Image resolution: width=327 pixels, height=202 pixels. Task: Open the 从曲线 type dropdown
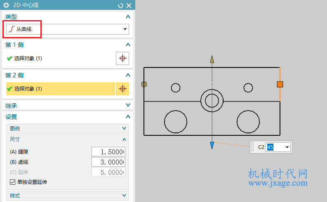point(125,29)
